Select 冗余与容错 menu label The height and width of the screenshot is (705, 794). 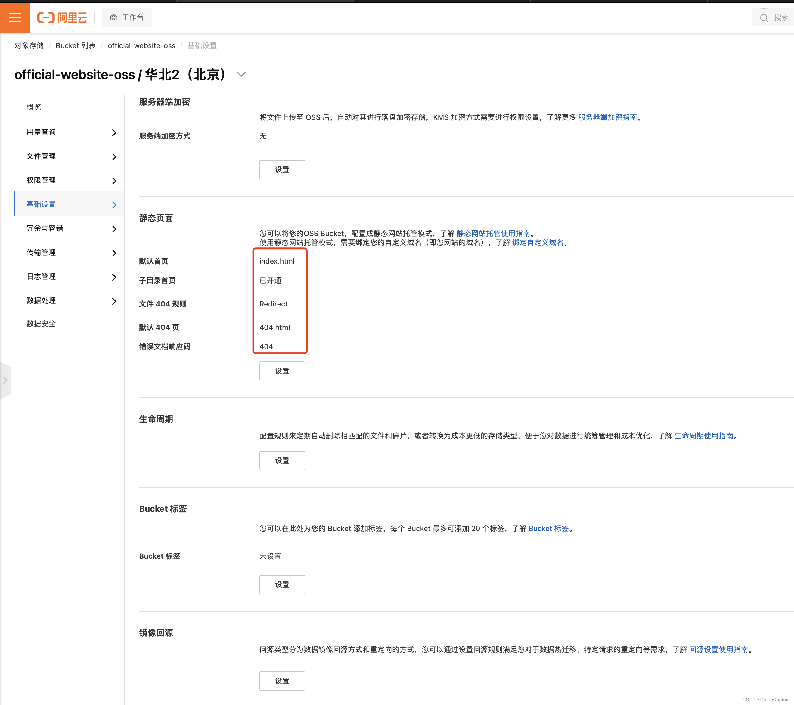click(45, 228)
